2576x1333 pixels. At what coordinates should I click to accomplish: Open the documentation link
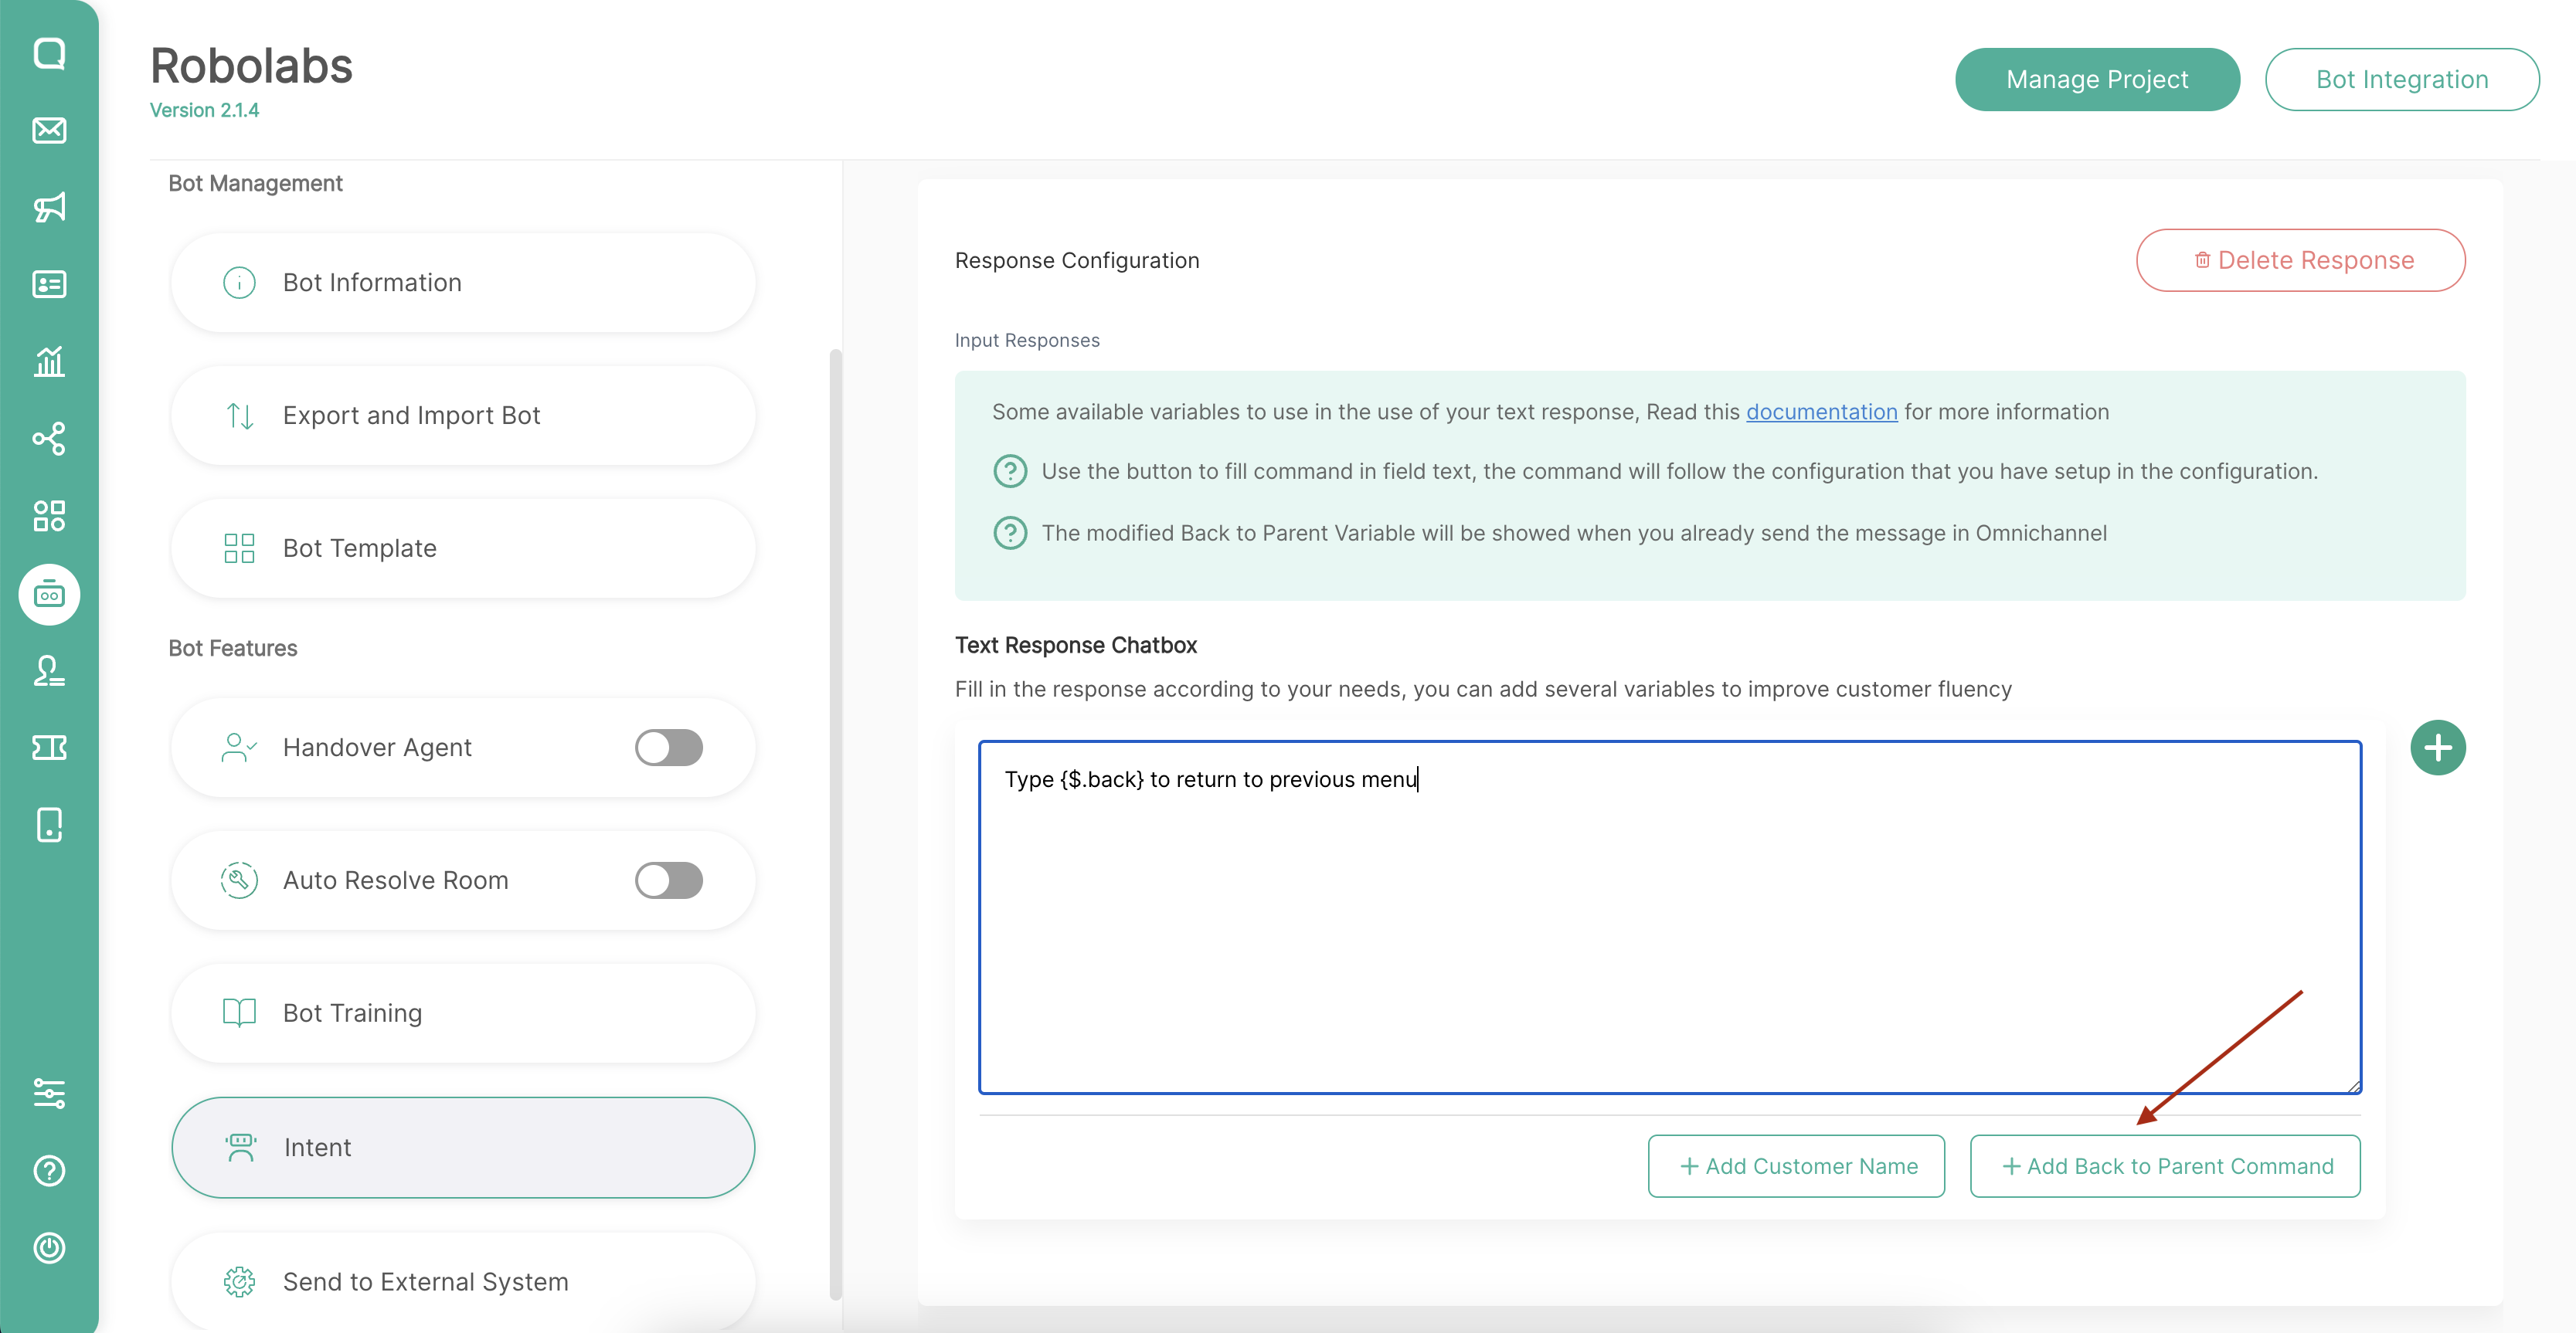(x=1821, y=412)
